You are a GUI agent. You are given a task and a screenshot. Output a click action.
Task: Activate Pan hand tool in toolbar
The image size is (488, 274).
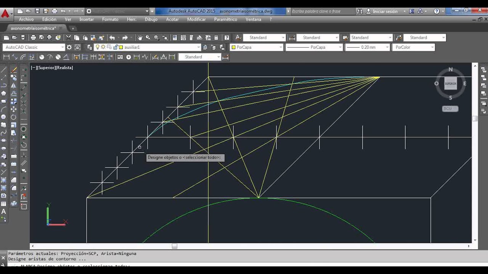pos(140,37)
